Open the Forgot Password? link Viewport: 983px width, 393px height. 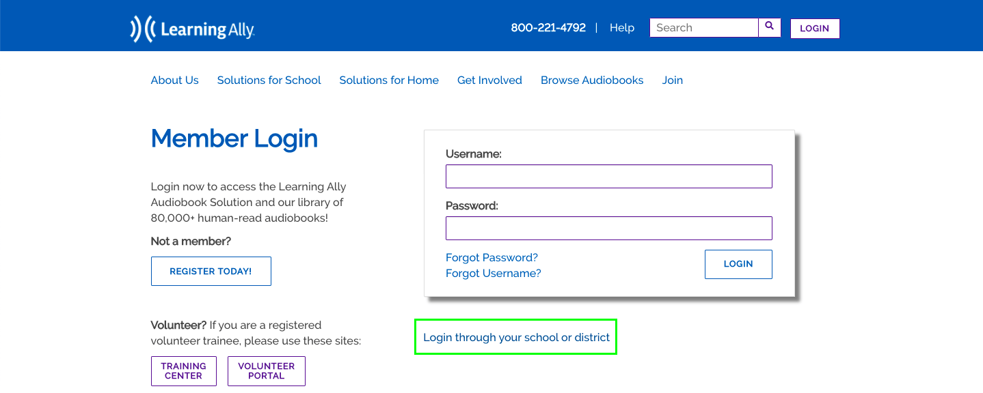[491, 257]
